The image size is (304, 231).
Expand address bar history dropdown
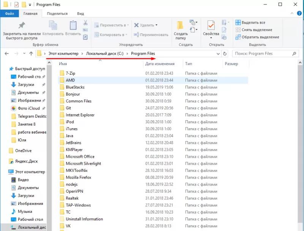point(218,54)
